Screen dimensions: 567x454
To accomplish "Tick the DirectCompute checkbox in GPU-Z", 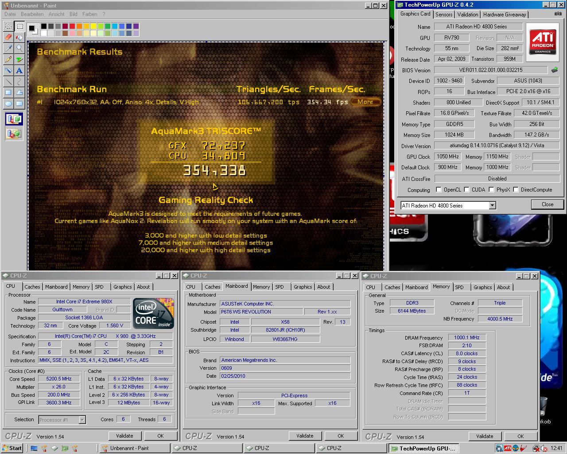I will 516,190.
